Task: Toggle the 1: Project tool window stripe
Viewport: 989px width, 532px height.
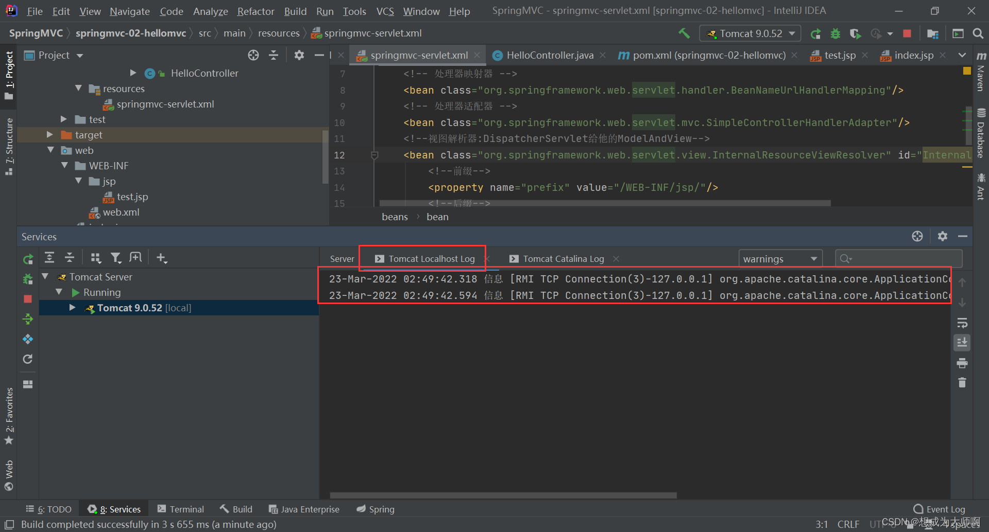Action: coord(9,76)
